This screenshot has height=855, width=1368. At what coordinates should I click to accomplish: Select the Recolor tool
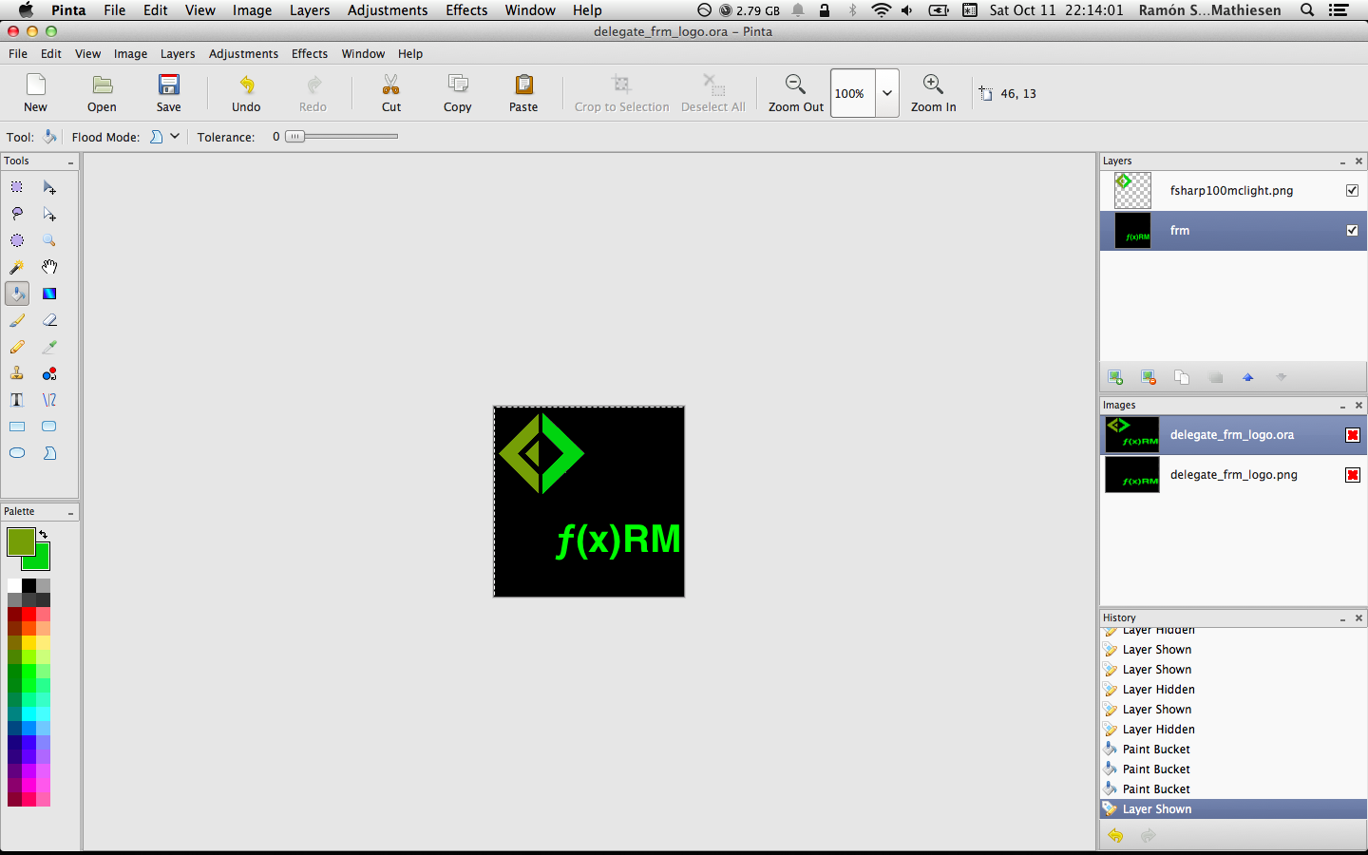pos(49,373)
